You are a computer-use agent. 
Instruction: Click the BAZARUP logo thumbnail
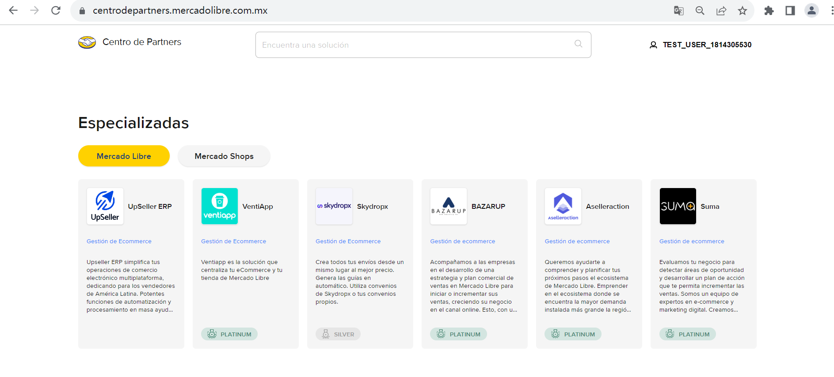449,206
